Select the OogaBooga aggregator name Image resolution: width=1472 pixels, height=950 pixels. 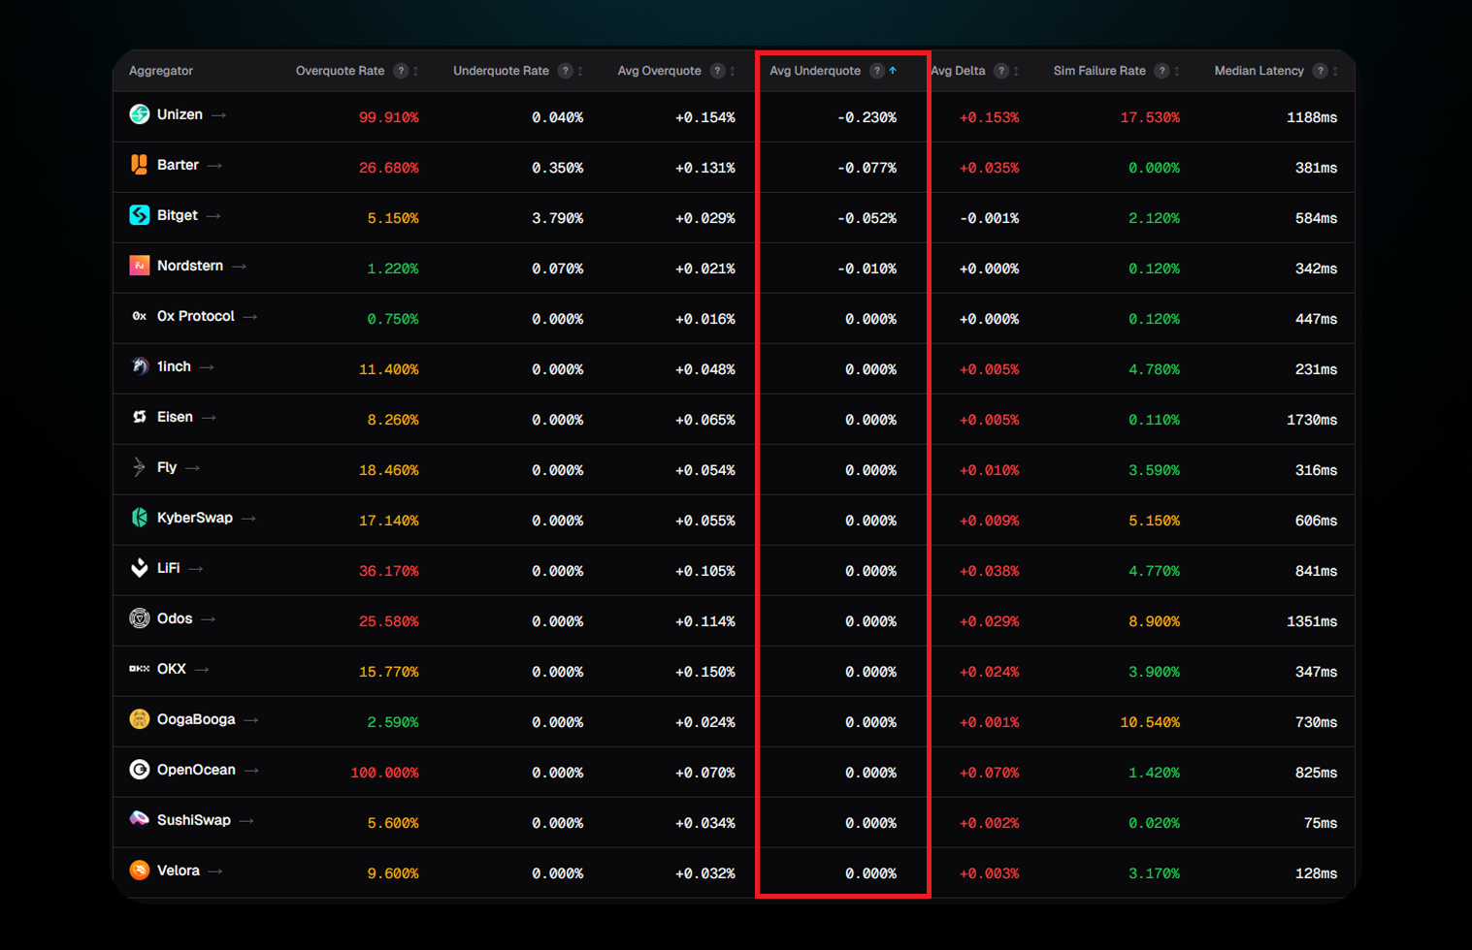(196, 719)
